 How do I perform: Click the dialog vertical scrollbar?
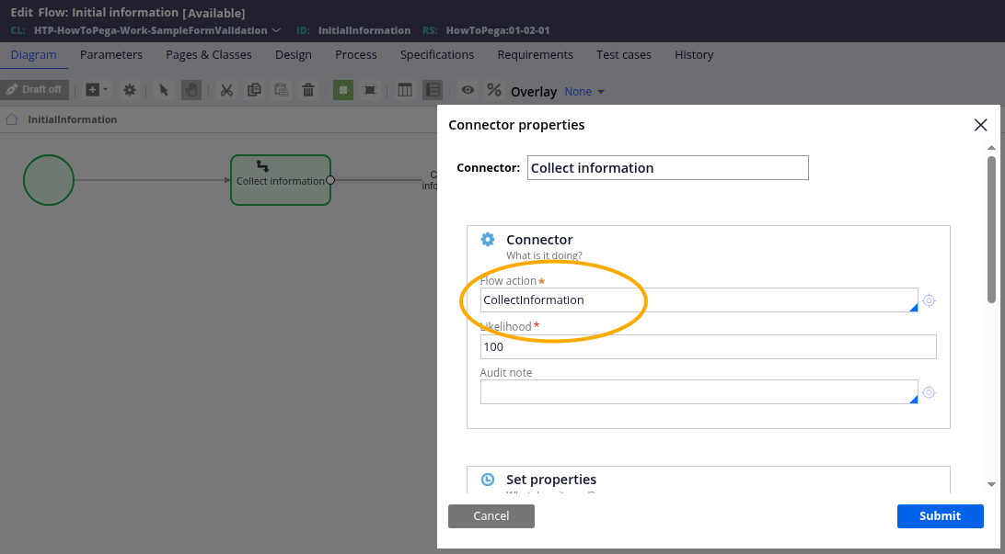click(x=991, y=230)
